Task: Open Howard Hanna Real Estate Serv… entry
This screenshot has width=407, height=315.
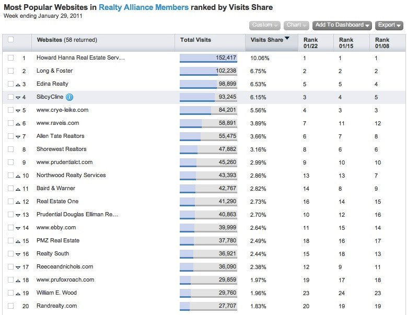Action: click(x=80, y=57)
